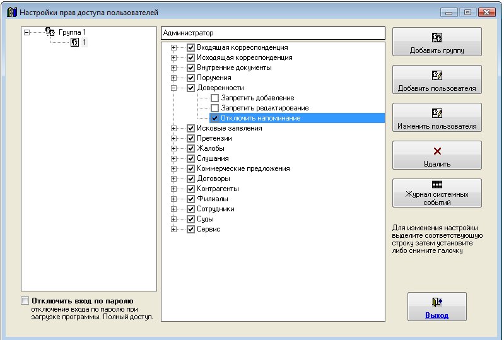Enable Отключить вход по паролю checkbox

pos(25,301)
